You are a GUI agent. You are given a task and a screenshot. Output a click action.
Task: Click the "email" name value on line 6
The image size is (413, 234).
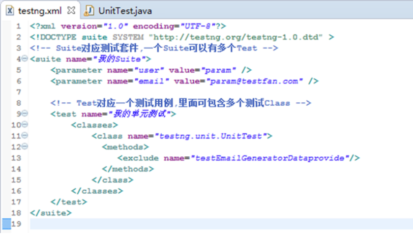151,81
